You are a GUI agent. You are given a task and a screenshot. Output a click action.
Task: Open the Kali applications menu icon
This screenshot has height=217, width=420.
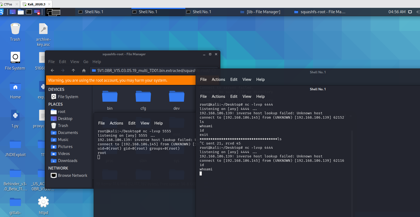coord(1,12)
